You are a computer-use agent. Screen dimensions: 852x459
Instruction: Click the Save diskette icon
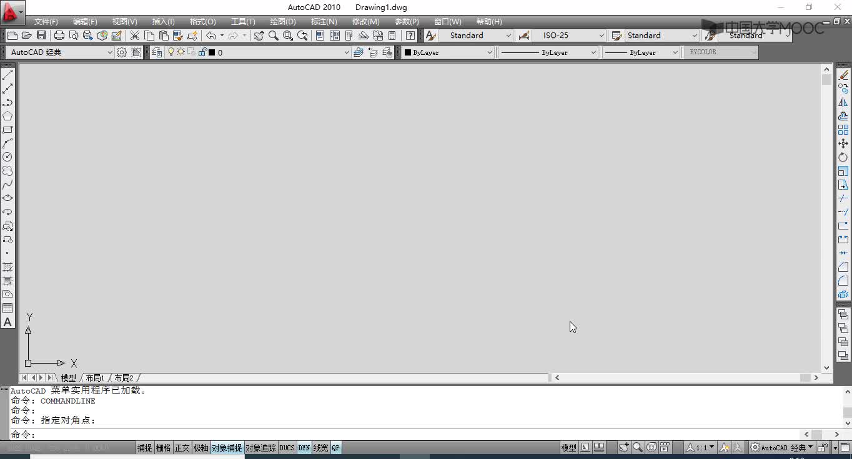coord(41,36)
